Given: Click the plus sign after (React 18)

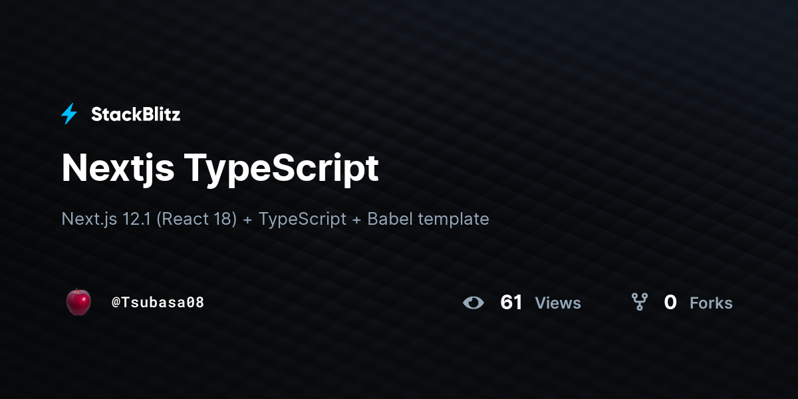Looking at the screenshot, I should coord(248,219).
